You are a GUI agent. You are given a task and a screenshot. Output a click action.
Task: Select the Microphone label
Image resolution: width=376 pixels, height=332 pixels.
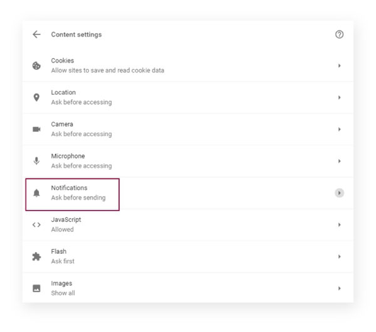(x=68, y=156)
